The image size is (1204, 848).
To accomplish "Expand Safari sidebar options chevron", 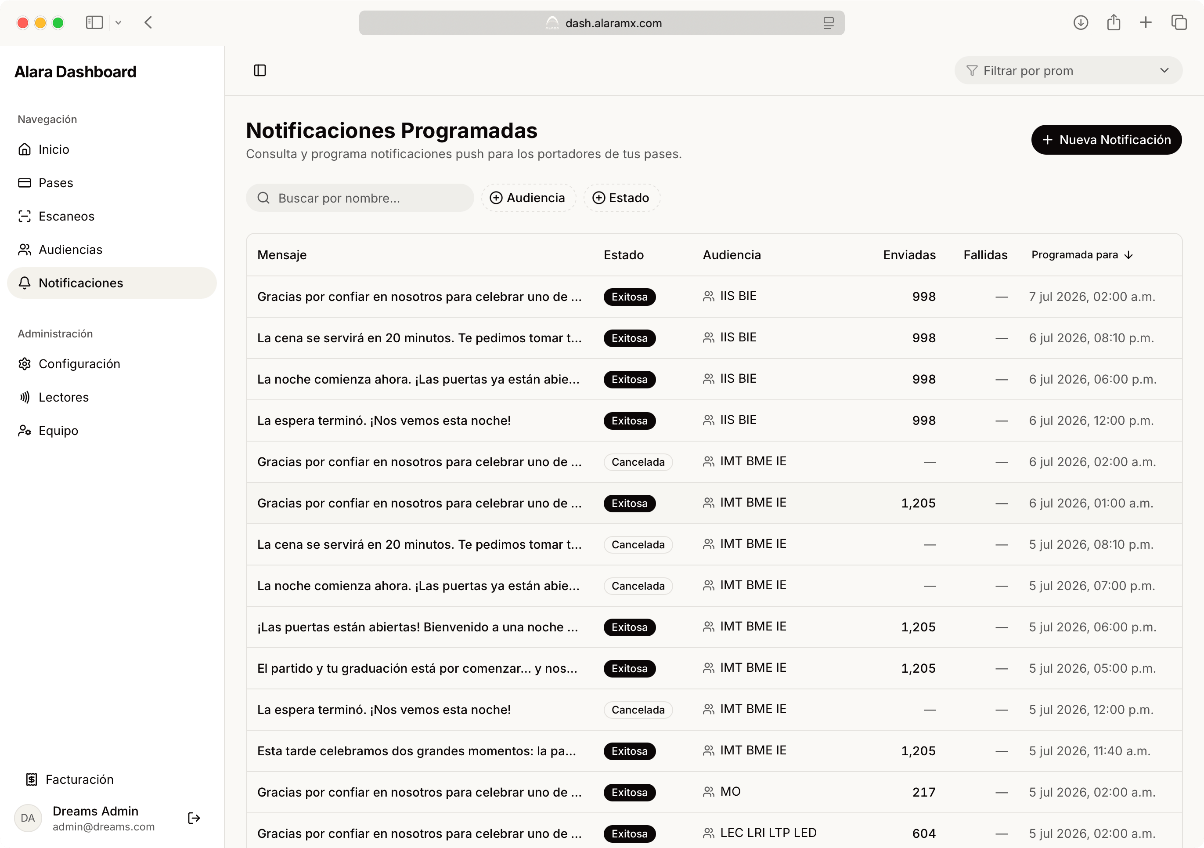I will (119, 22).
